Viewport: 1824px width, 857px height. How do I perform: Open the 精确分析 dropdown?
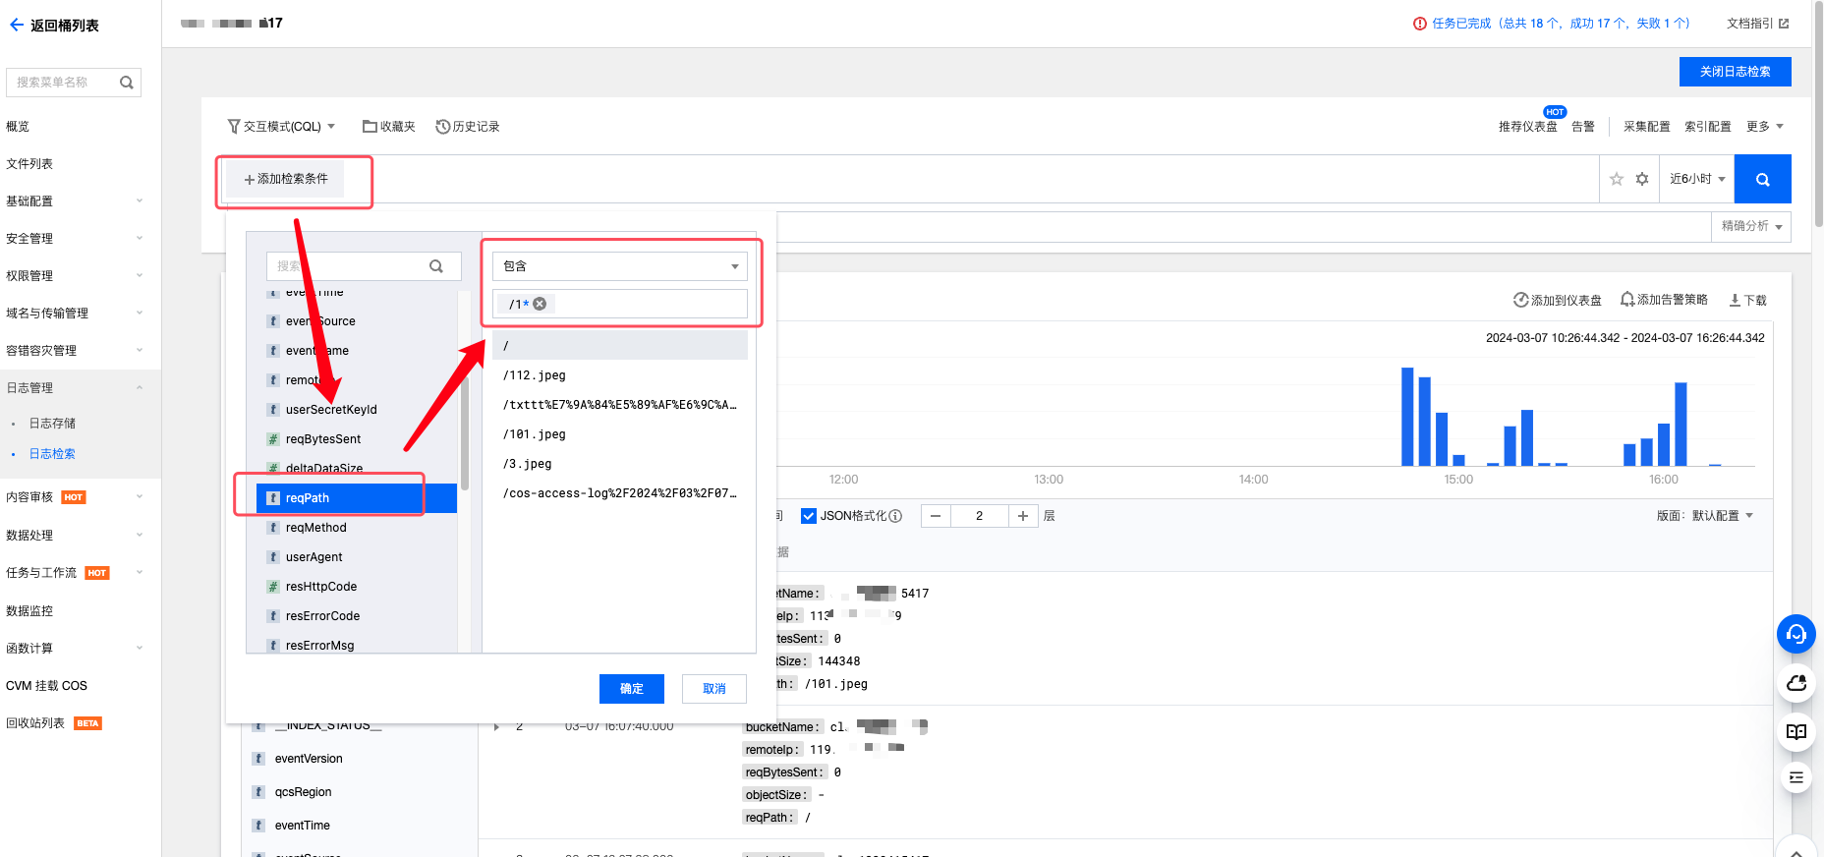[x=1751, y=226]
